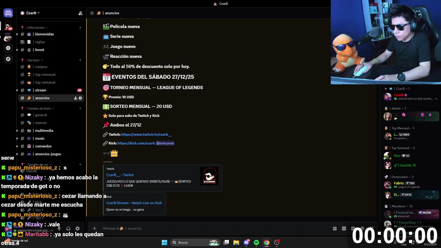Open the comandos channel

[51, 146]
